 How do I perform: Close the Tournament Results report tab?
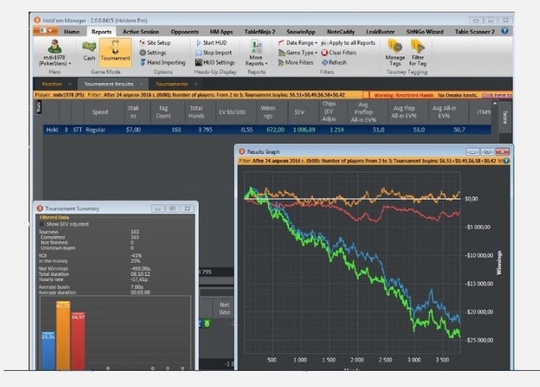[x=141, y=84]
